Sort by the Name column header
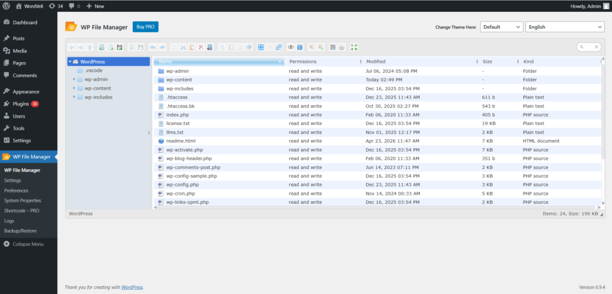Image resolution: width=612 pixels, height=294 pixels. point(219,62)
